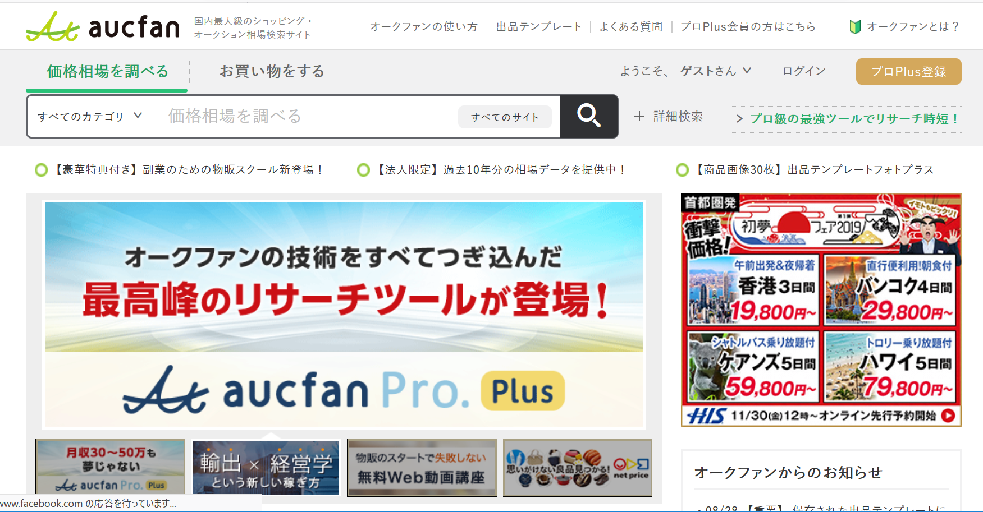Click オークファンからのお知らせ heading

[x=788, y=473]
